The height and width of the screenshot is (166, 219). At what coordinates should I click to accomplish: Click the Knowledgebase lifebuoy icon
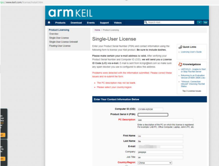tap(180, 64)
